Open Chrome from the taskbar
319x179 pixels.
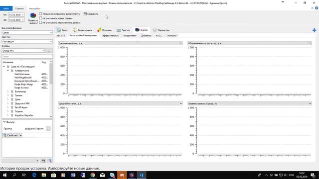click(x=93, y=175)
